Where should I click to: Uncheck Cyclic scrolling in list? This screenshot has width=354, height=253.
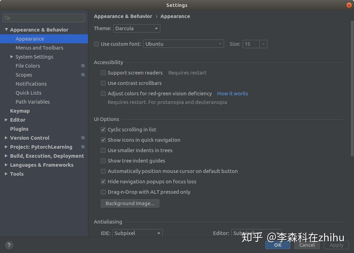click(103, 130)
